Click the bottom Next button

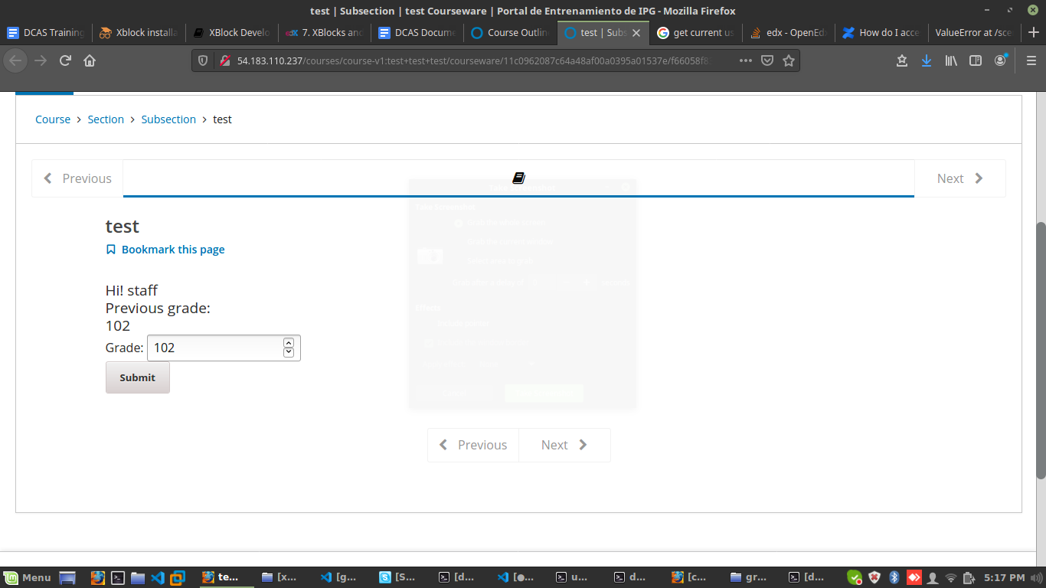(x=564, y=445)
